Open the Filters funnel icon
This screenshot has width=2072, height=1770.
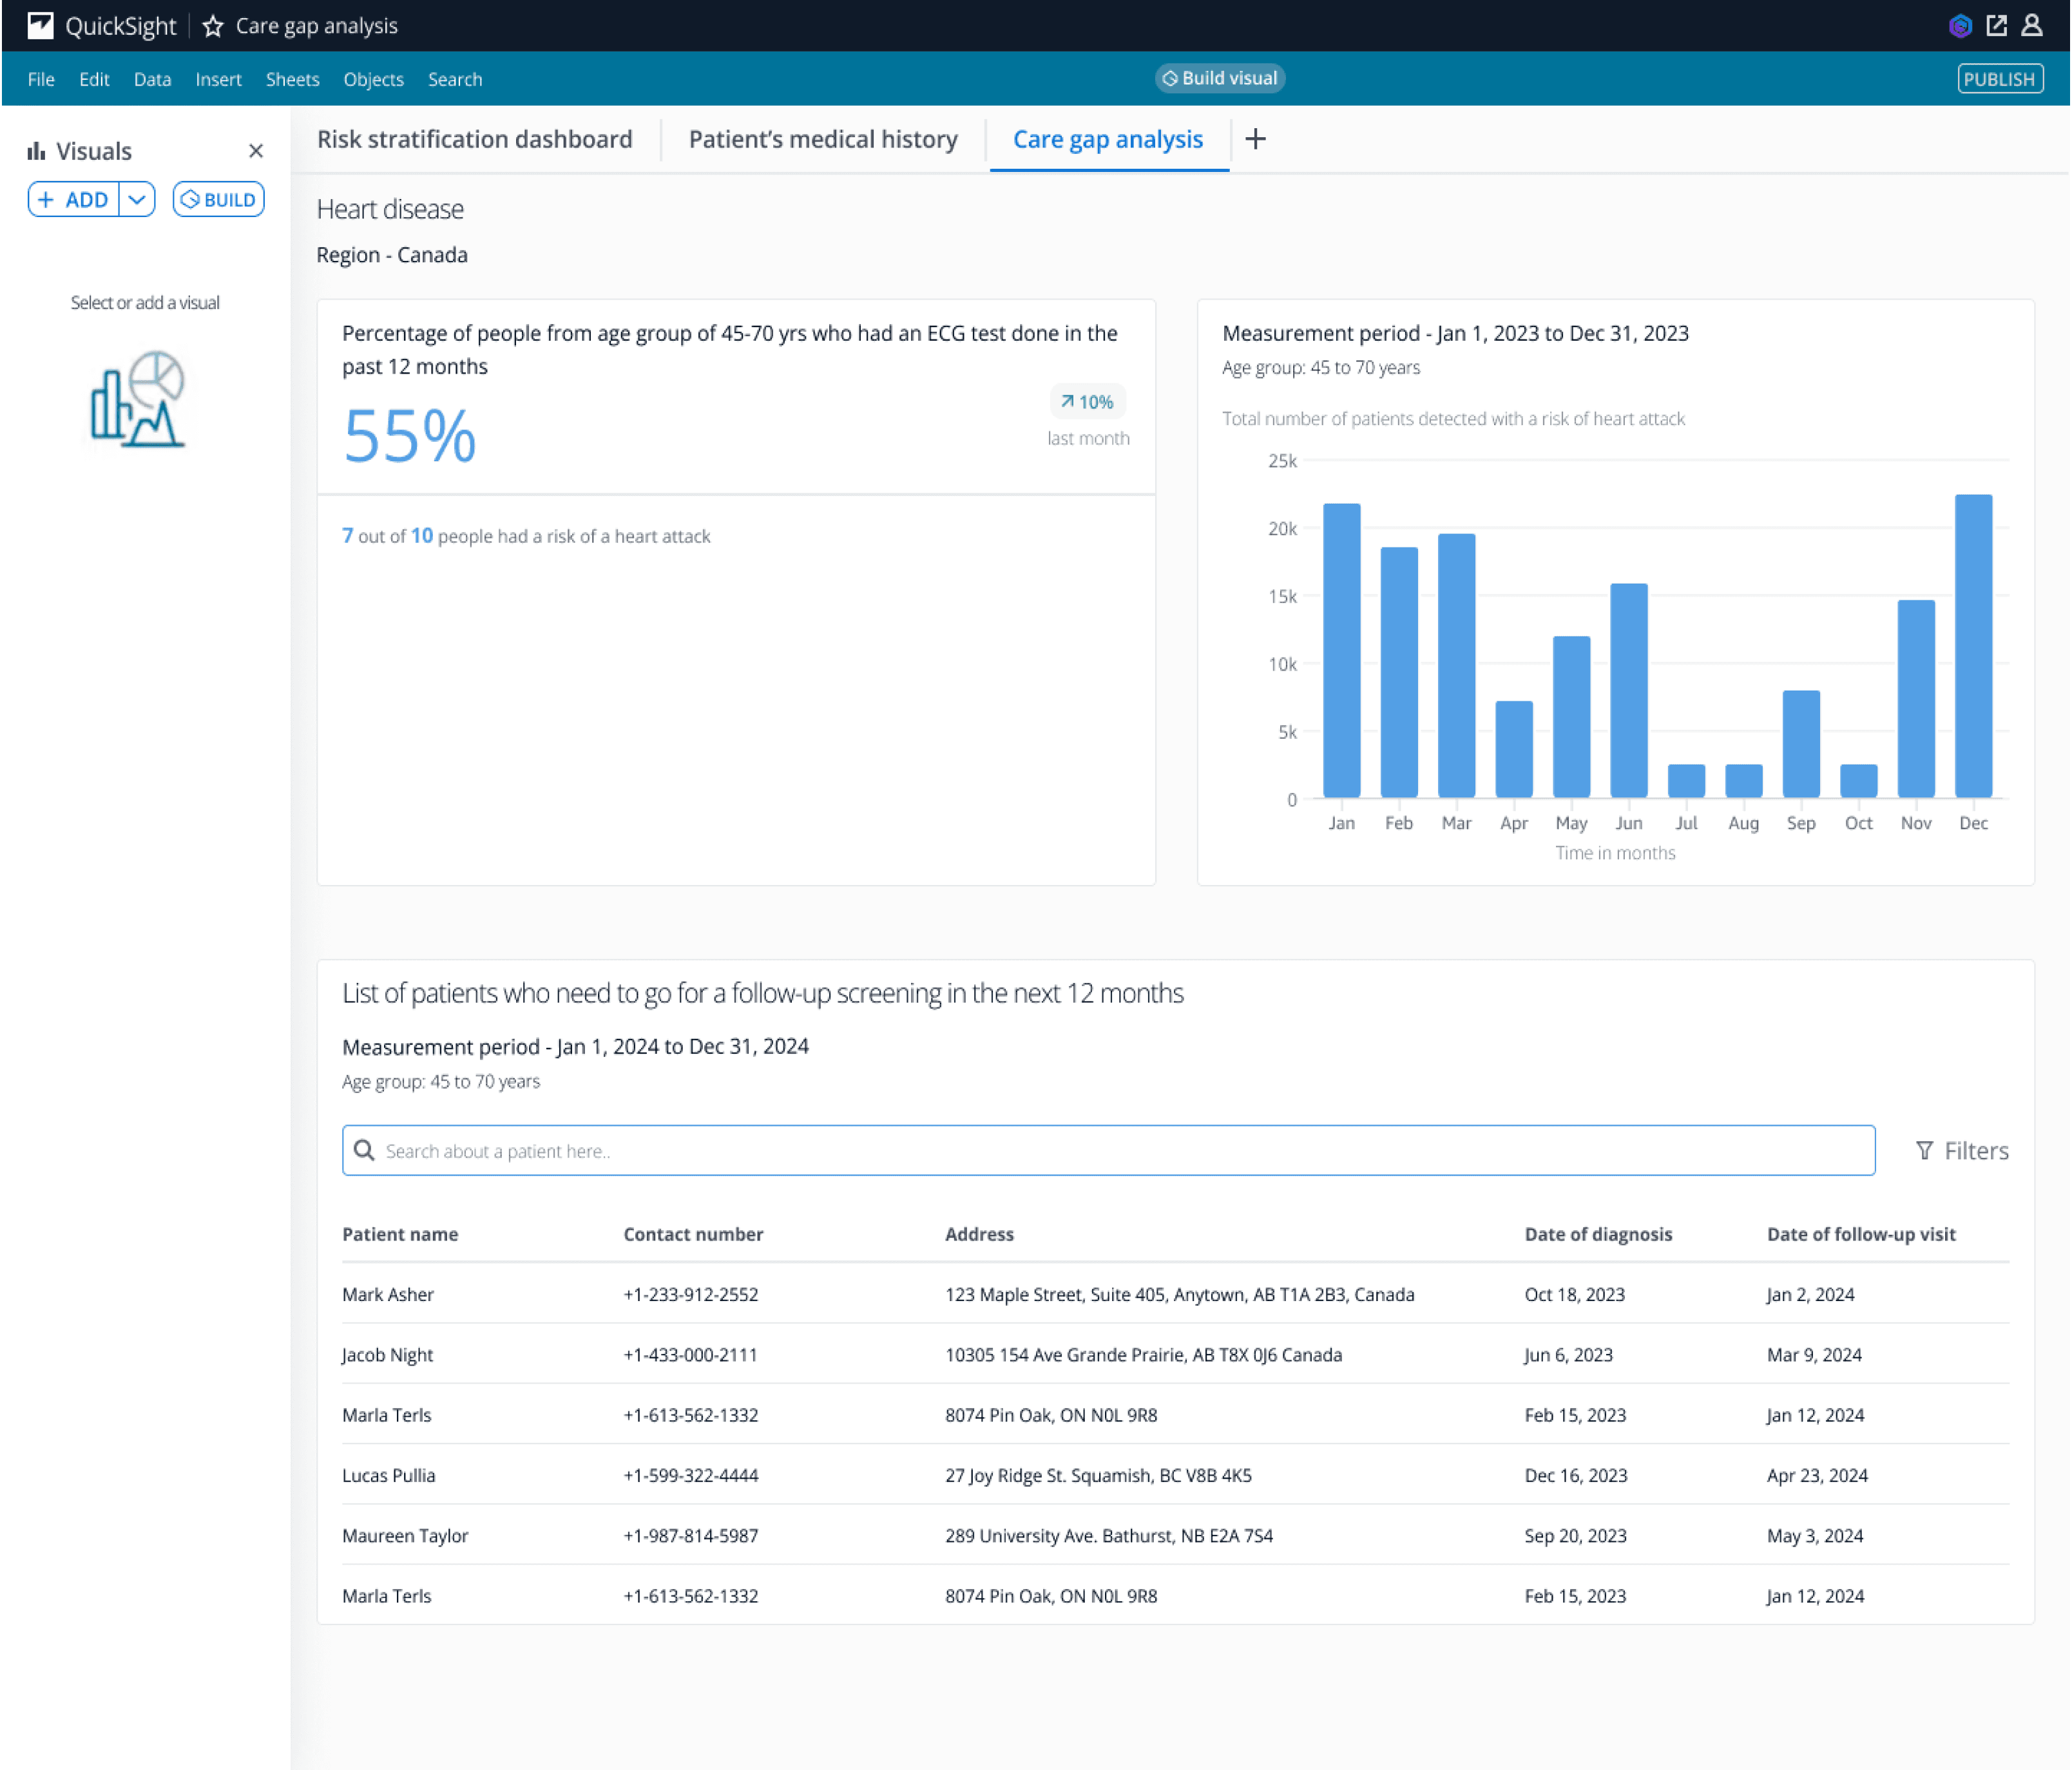point(1924,1150)
